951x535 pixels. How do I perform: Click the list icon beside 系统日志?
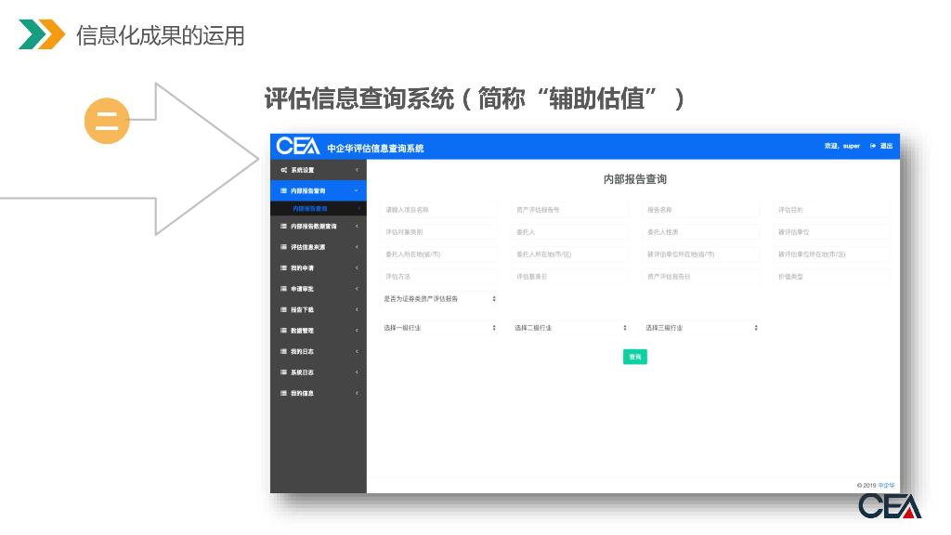click(283, 372)
